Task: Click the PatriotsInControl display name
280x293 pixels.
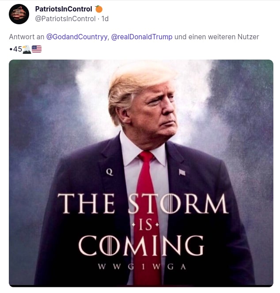Action: 64,9
